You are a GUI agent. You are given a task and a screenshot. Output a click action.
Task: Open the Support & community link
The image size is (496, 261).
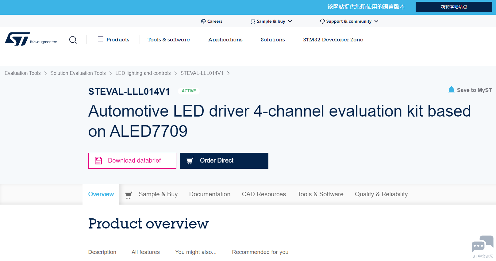click(x=349, y=21)
